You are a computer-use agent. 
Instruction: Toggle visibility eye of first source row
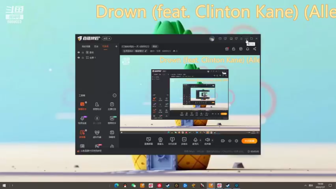(79, 52)
